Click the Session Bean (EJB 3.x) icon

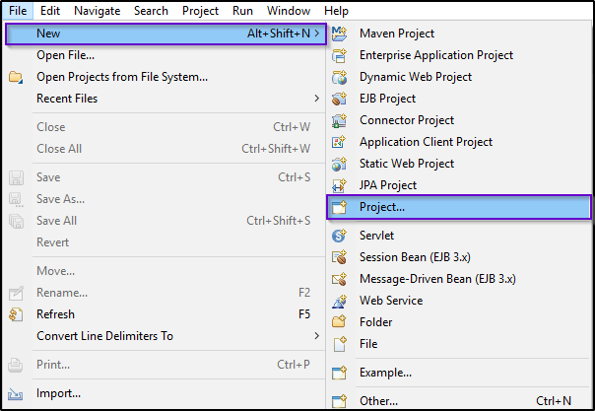tap(339, 257)
